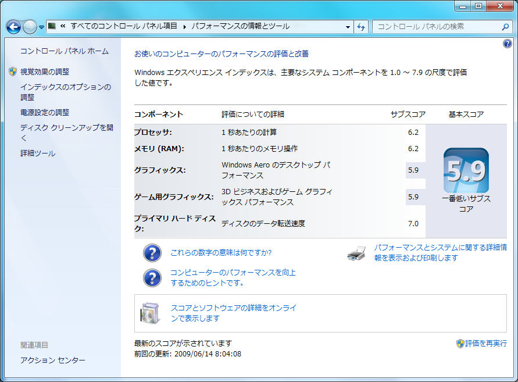Click the 5.9 base score badge
The image size is (518, 382).
(466, 170)
